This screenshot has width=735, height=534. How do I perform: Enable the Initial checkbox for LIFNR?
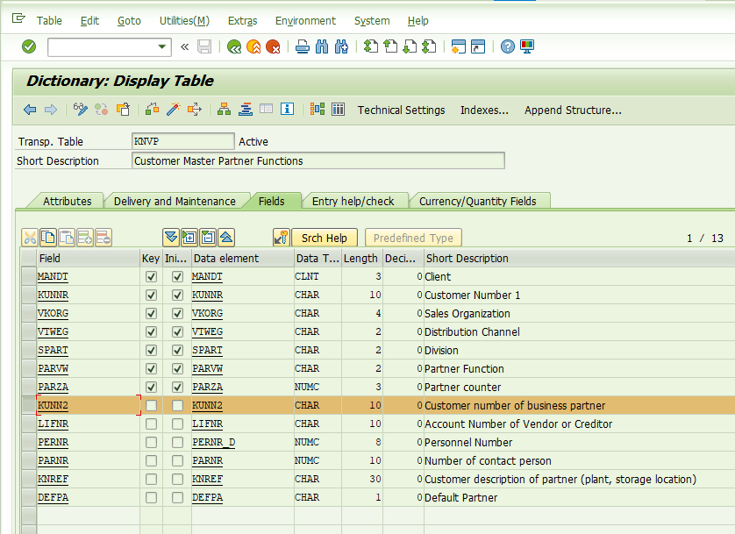(177, 424)
